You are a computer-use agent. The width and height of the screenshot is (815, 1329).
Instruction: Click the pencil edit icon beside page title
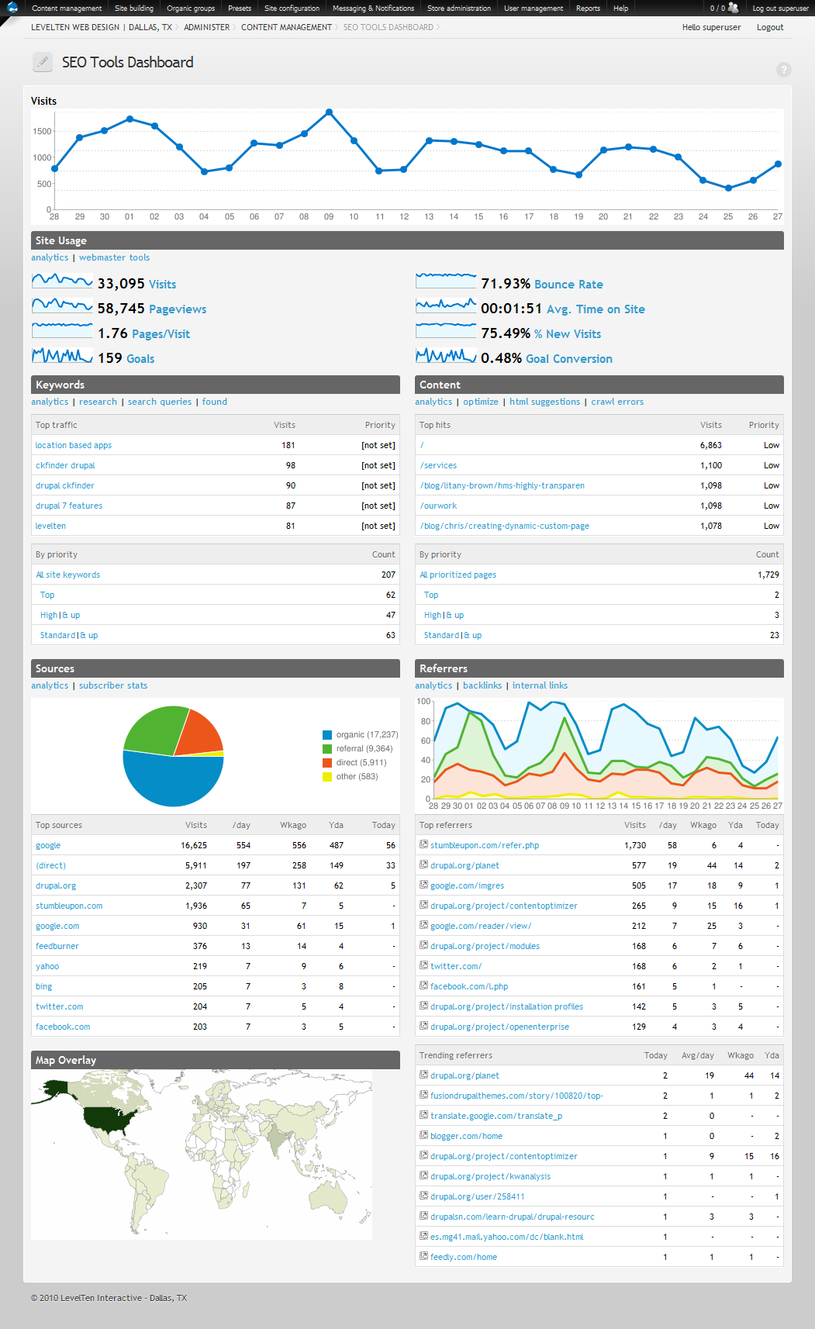pos(43,62)
